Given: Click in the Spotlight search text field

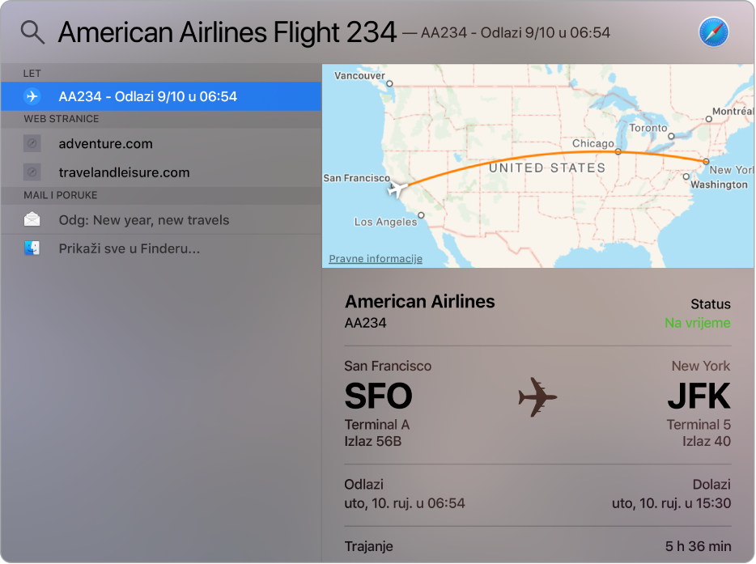Looking at the screenshot, I should click(x=227, y=32).
